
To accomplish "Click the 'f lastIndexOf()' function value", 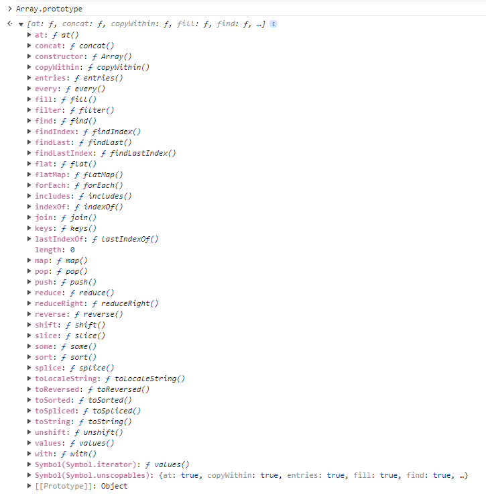I will click(125, 239).
